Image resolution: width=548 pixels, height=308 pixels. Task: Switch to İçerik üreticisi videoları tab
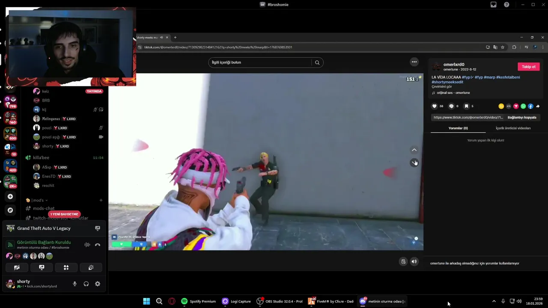[x=513, y=128]
